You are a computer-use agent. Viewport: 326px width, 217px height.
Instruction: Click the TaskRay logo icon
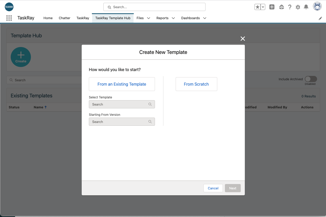pyautogui.click(x=9, y=7)
